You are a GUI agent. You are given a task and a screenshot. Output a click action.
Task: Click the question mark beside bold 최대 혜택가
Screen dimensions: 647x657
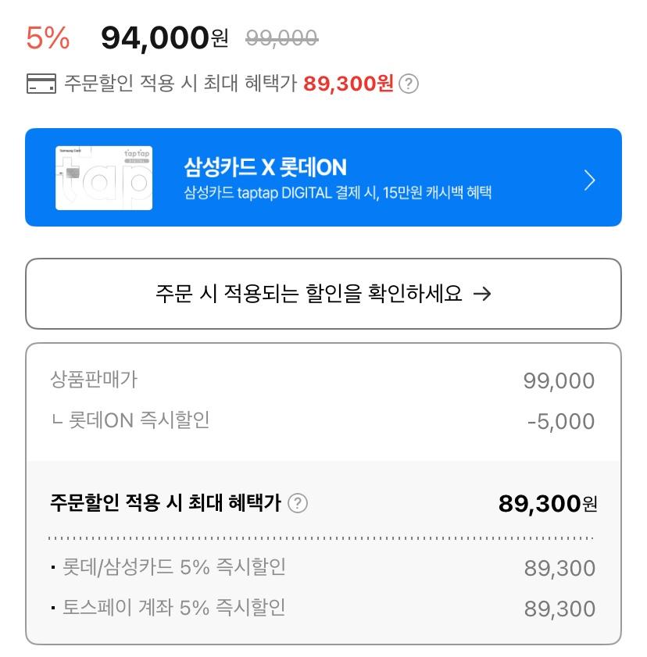coord(298,504)
